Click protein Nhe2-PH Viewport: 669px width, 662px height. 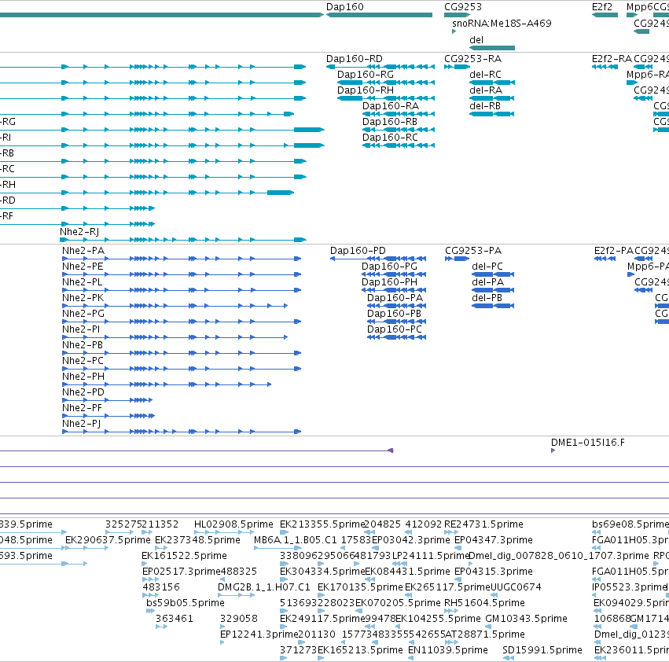83,377
